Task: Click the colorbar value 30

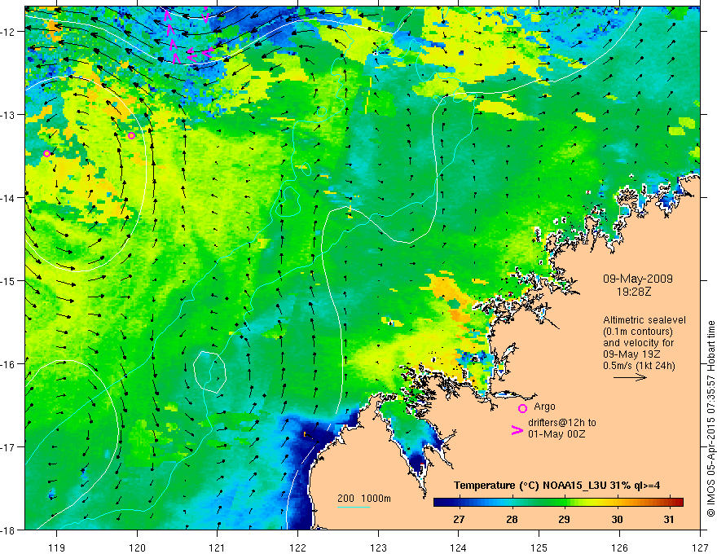Action: point(617,519)
